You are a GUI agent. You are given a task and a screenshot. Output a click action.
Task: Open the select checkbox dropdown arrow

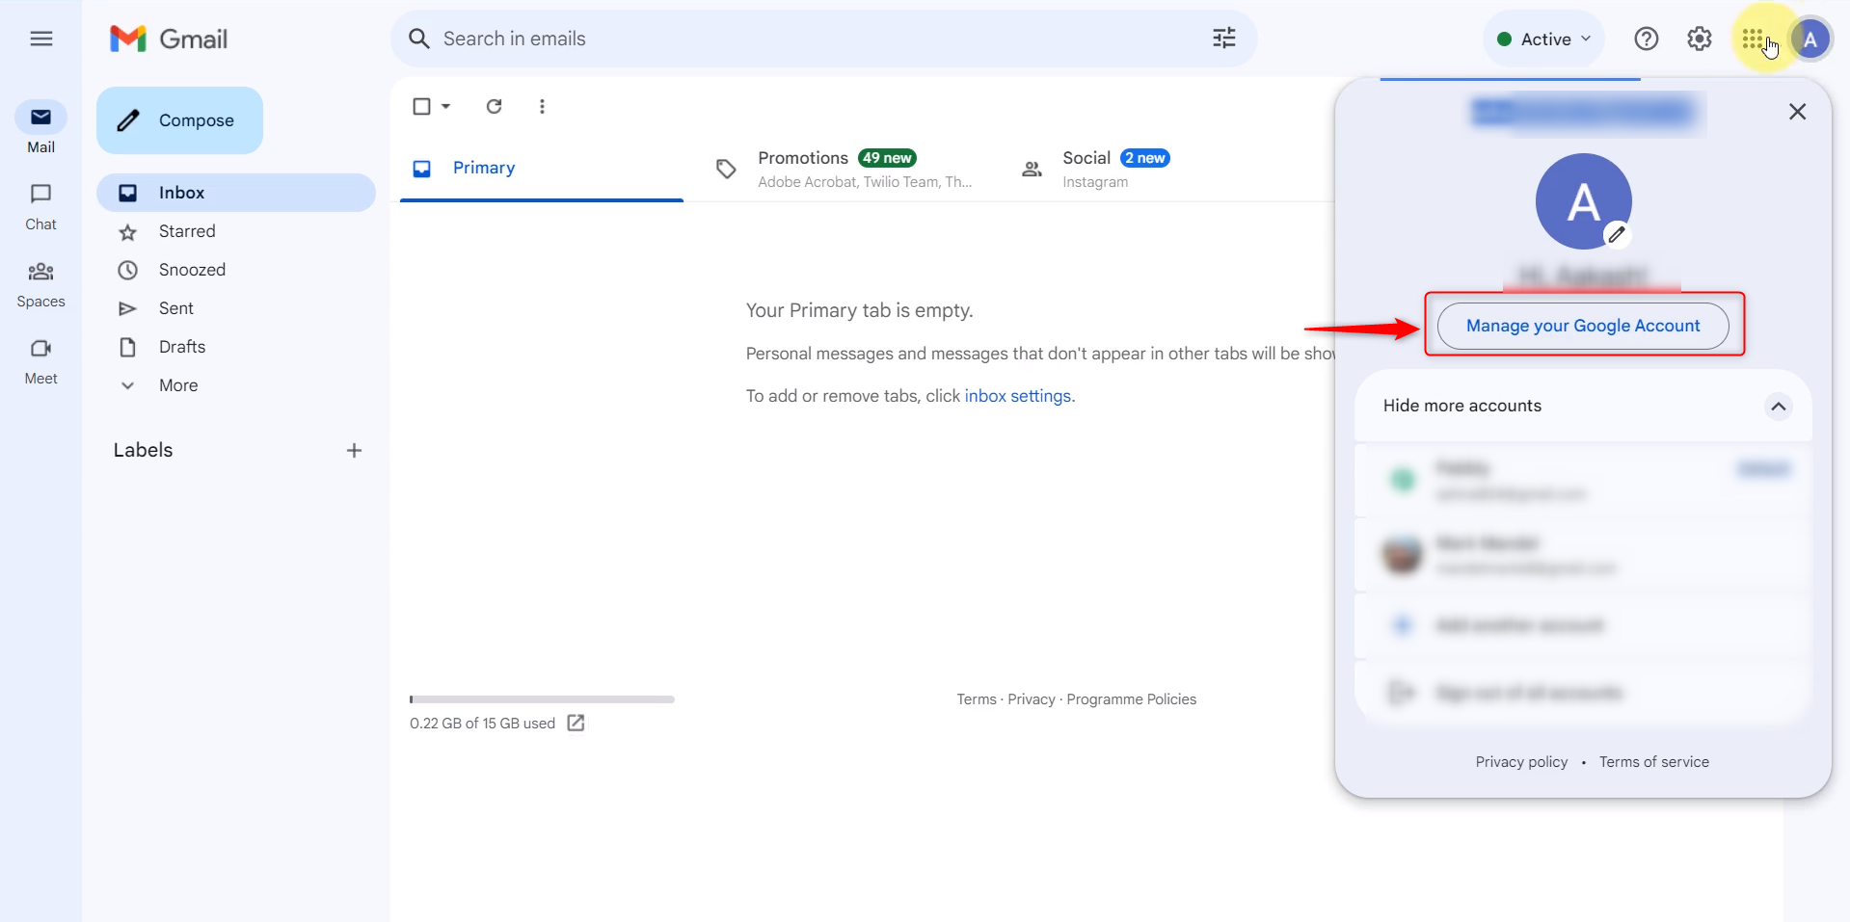(x=446, y=106)
